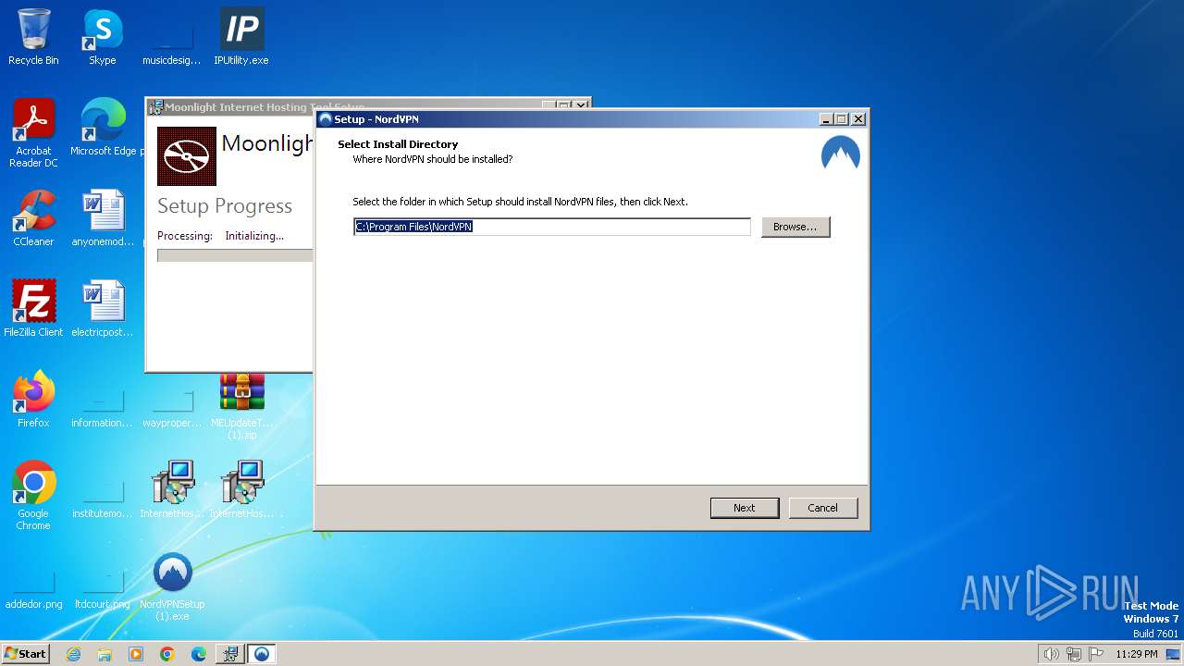Close the NordVPN setup window

coord(858,118)
